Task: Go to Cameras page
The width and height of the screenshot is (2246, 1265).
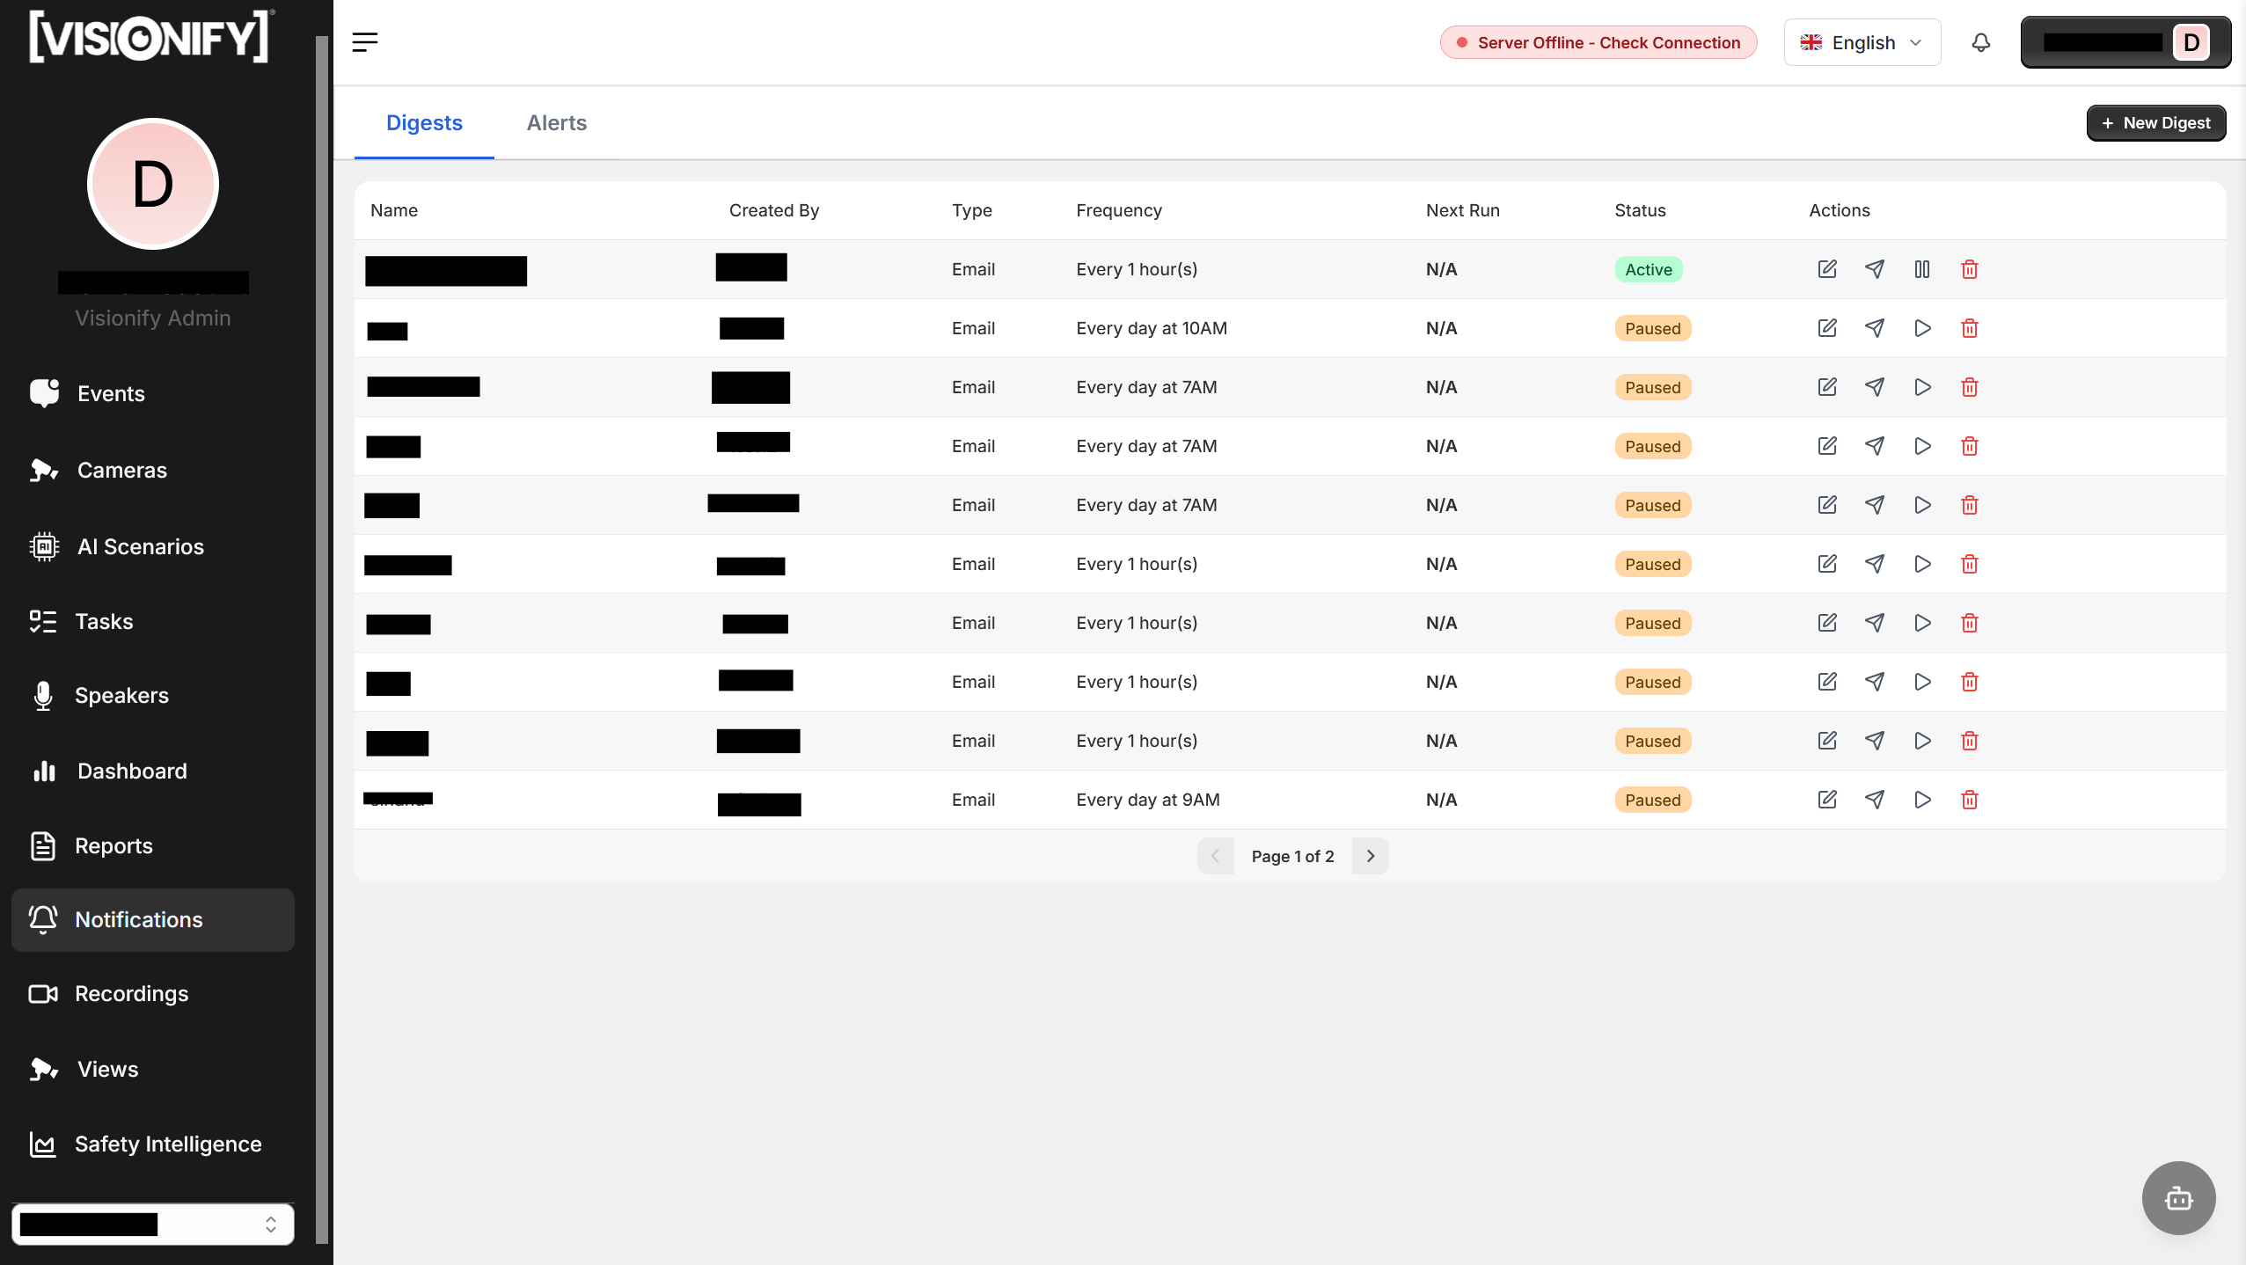Action: (x=153, y=470)
